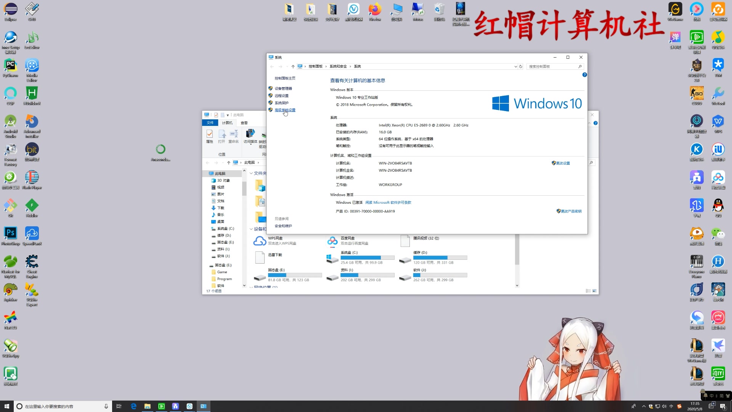Click 向Microsoft软件许可条款 link
Image resolution: width=732 pixels, height=412 pixels.
(388, 202)
